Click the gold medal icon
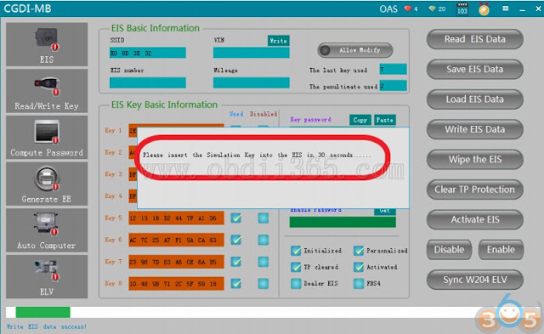The image size is (544, 334). click(484, 8)
